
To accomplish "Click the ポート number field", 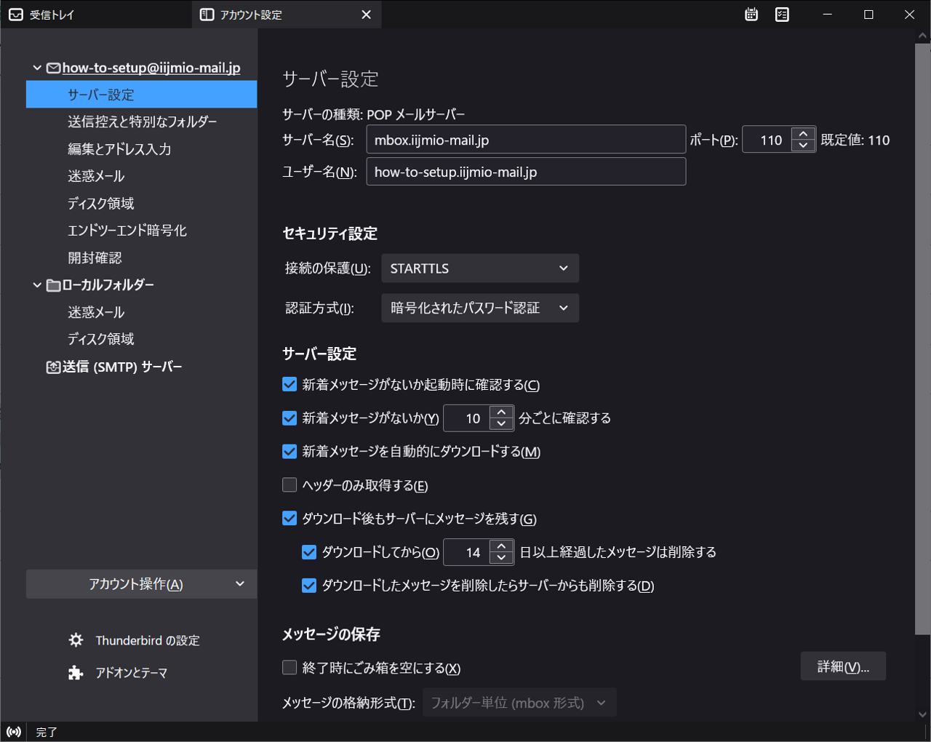I will (768, 140).
